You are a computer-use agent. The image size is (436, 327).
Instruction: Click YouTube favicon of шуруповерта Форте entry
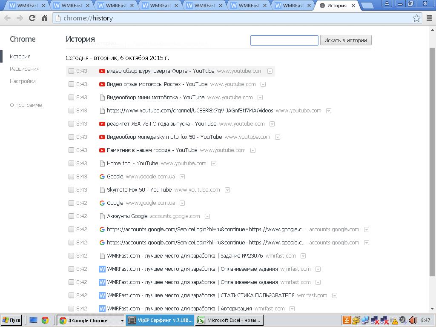coord(102,71)
